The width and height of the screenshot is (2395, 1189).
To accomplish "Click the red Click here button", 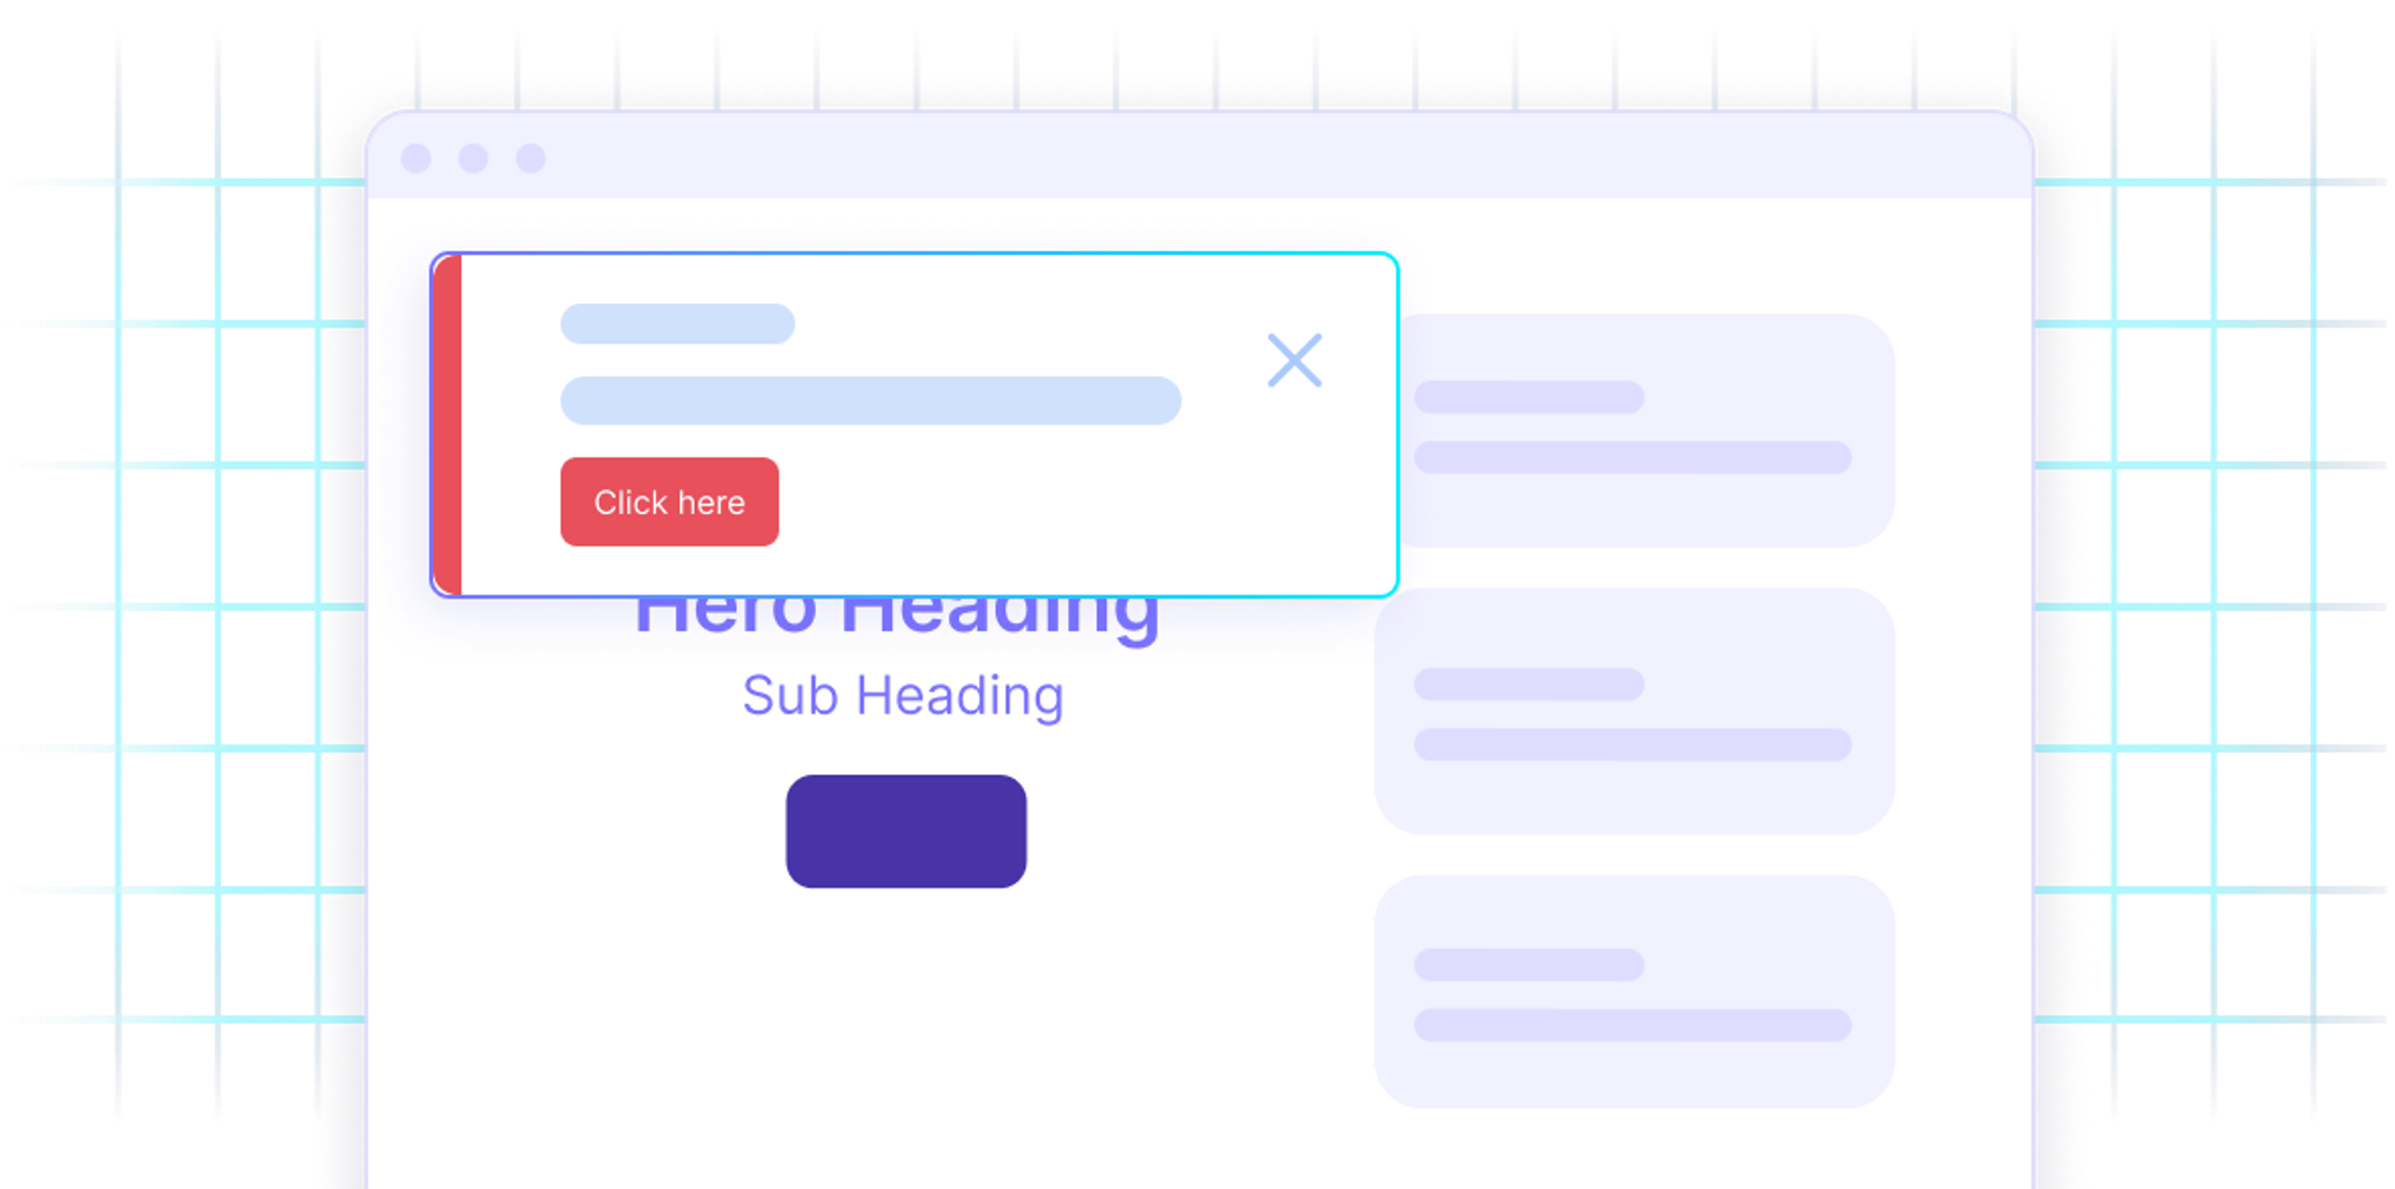I will (669, 502).
